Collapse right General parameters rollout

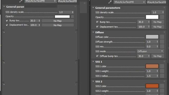tap(93, 8)
